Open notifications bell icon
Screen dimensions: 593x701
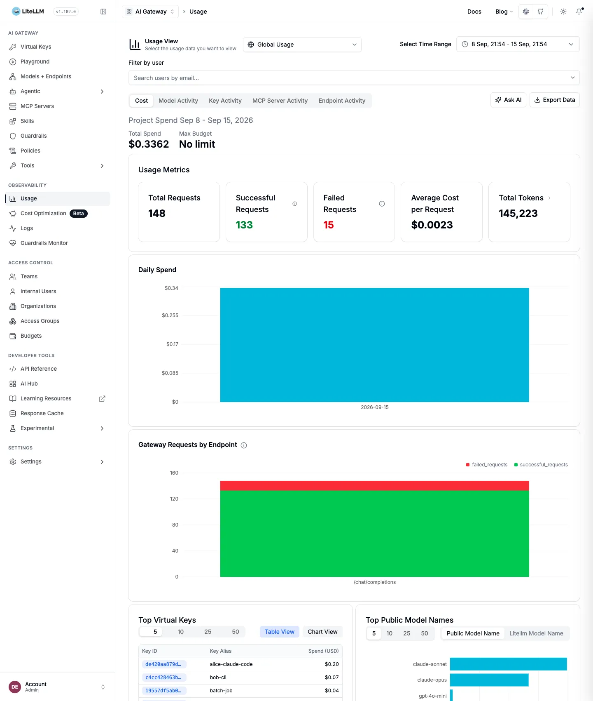(x=579, y=12)
